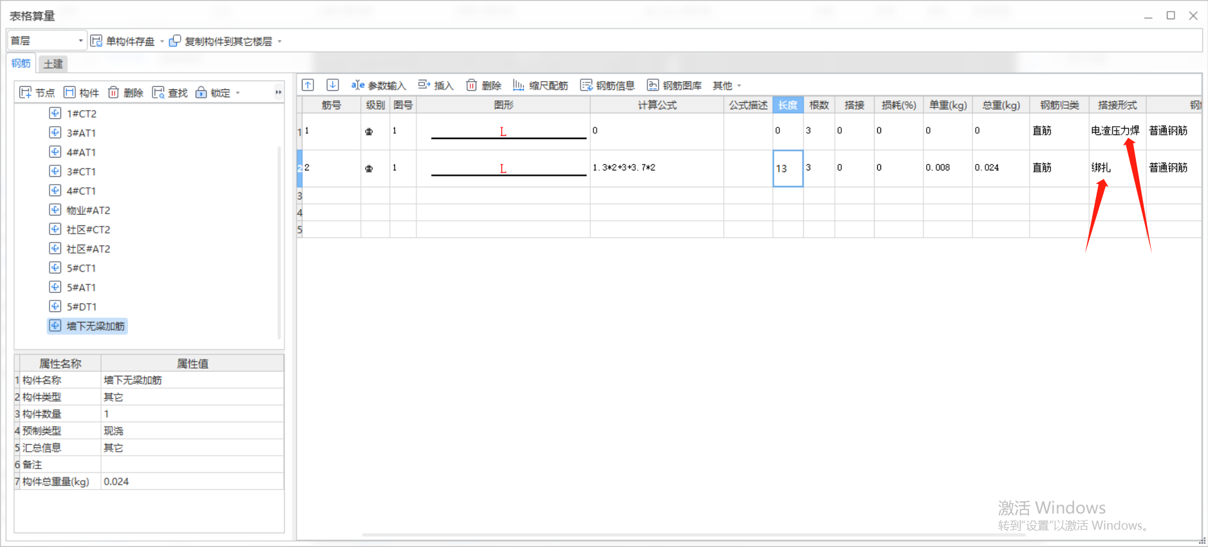Expand the 其他 dropdown menu
The image size is (1208, 547).
tap(727, 86)
